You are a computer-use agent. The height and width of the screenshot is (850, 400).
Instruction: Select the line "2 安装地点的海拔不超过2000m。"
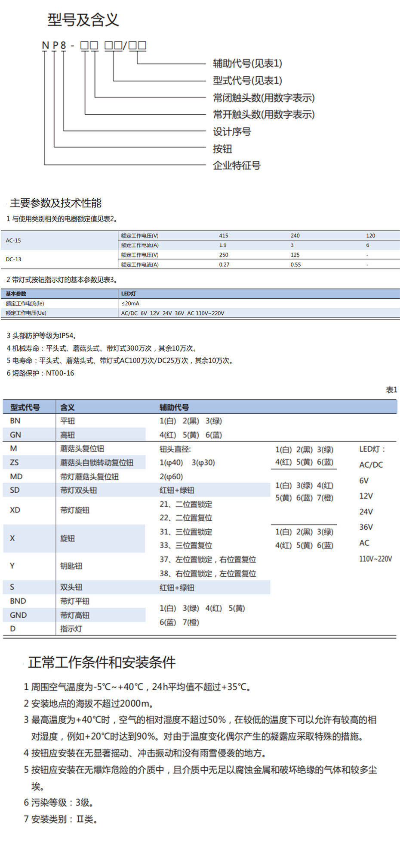click(89, 703)
